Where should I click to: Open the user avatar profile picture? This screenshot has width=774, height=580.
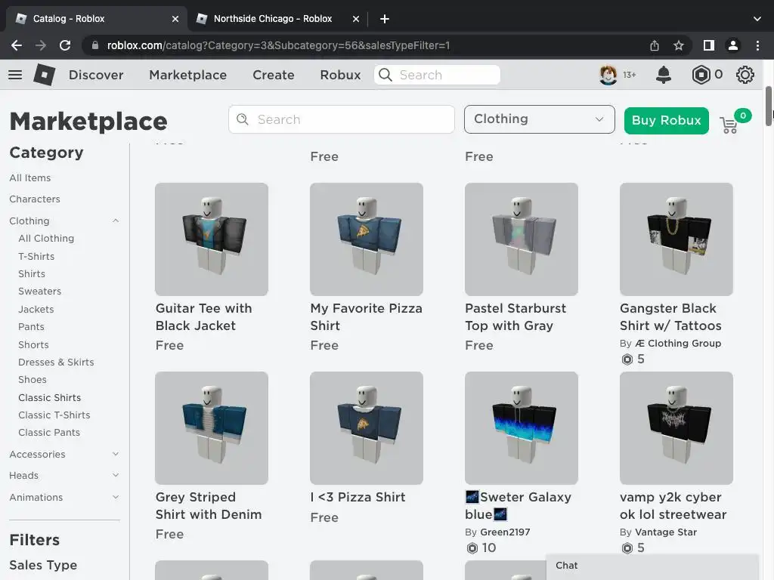click(608, 75)
